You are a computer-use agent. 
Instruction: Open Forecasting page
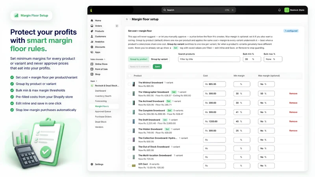[x=101, y=101]
